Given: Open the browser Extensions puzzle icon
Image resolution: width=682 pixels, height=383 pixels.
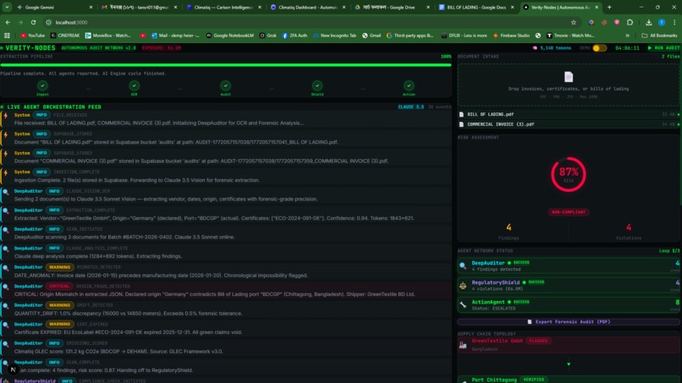Looking at the screenshot, I should pyautogui.click(x=630, y=22).
